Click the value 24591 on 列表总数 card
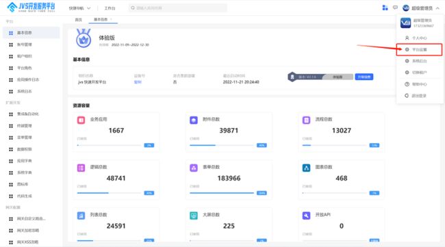Image resolution: width=445 pixels, height=247 pixels. 116,226
